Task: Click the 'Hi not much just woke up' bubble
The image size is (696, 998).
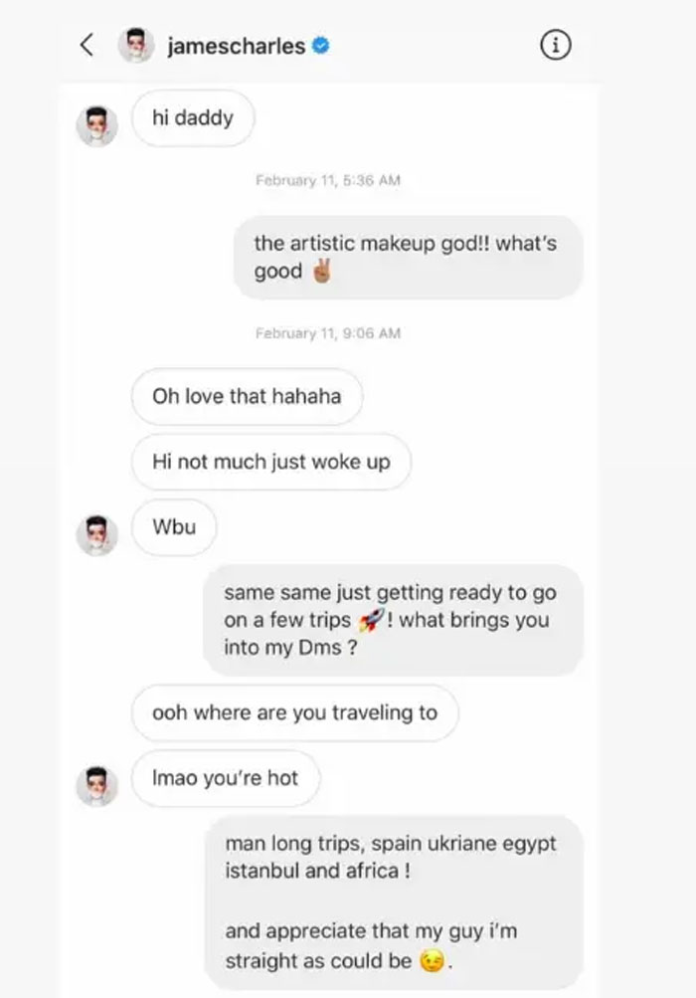Action: (270, 462)
